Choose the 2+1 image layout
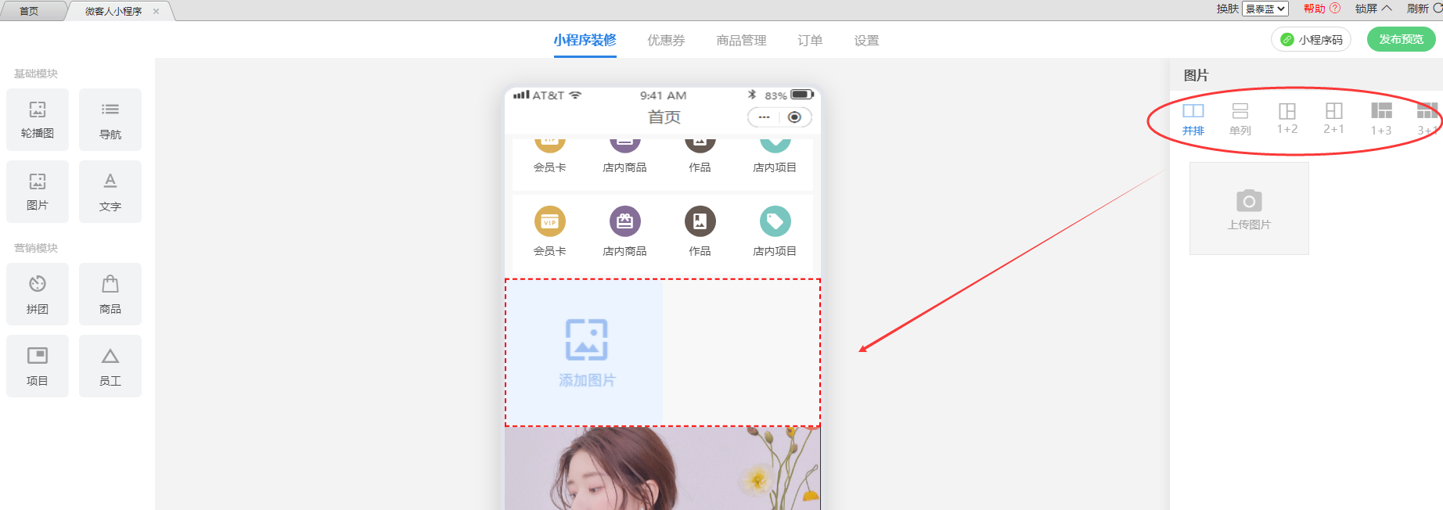1443x510 pixels. 1334,119
